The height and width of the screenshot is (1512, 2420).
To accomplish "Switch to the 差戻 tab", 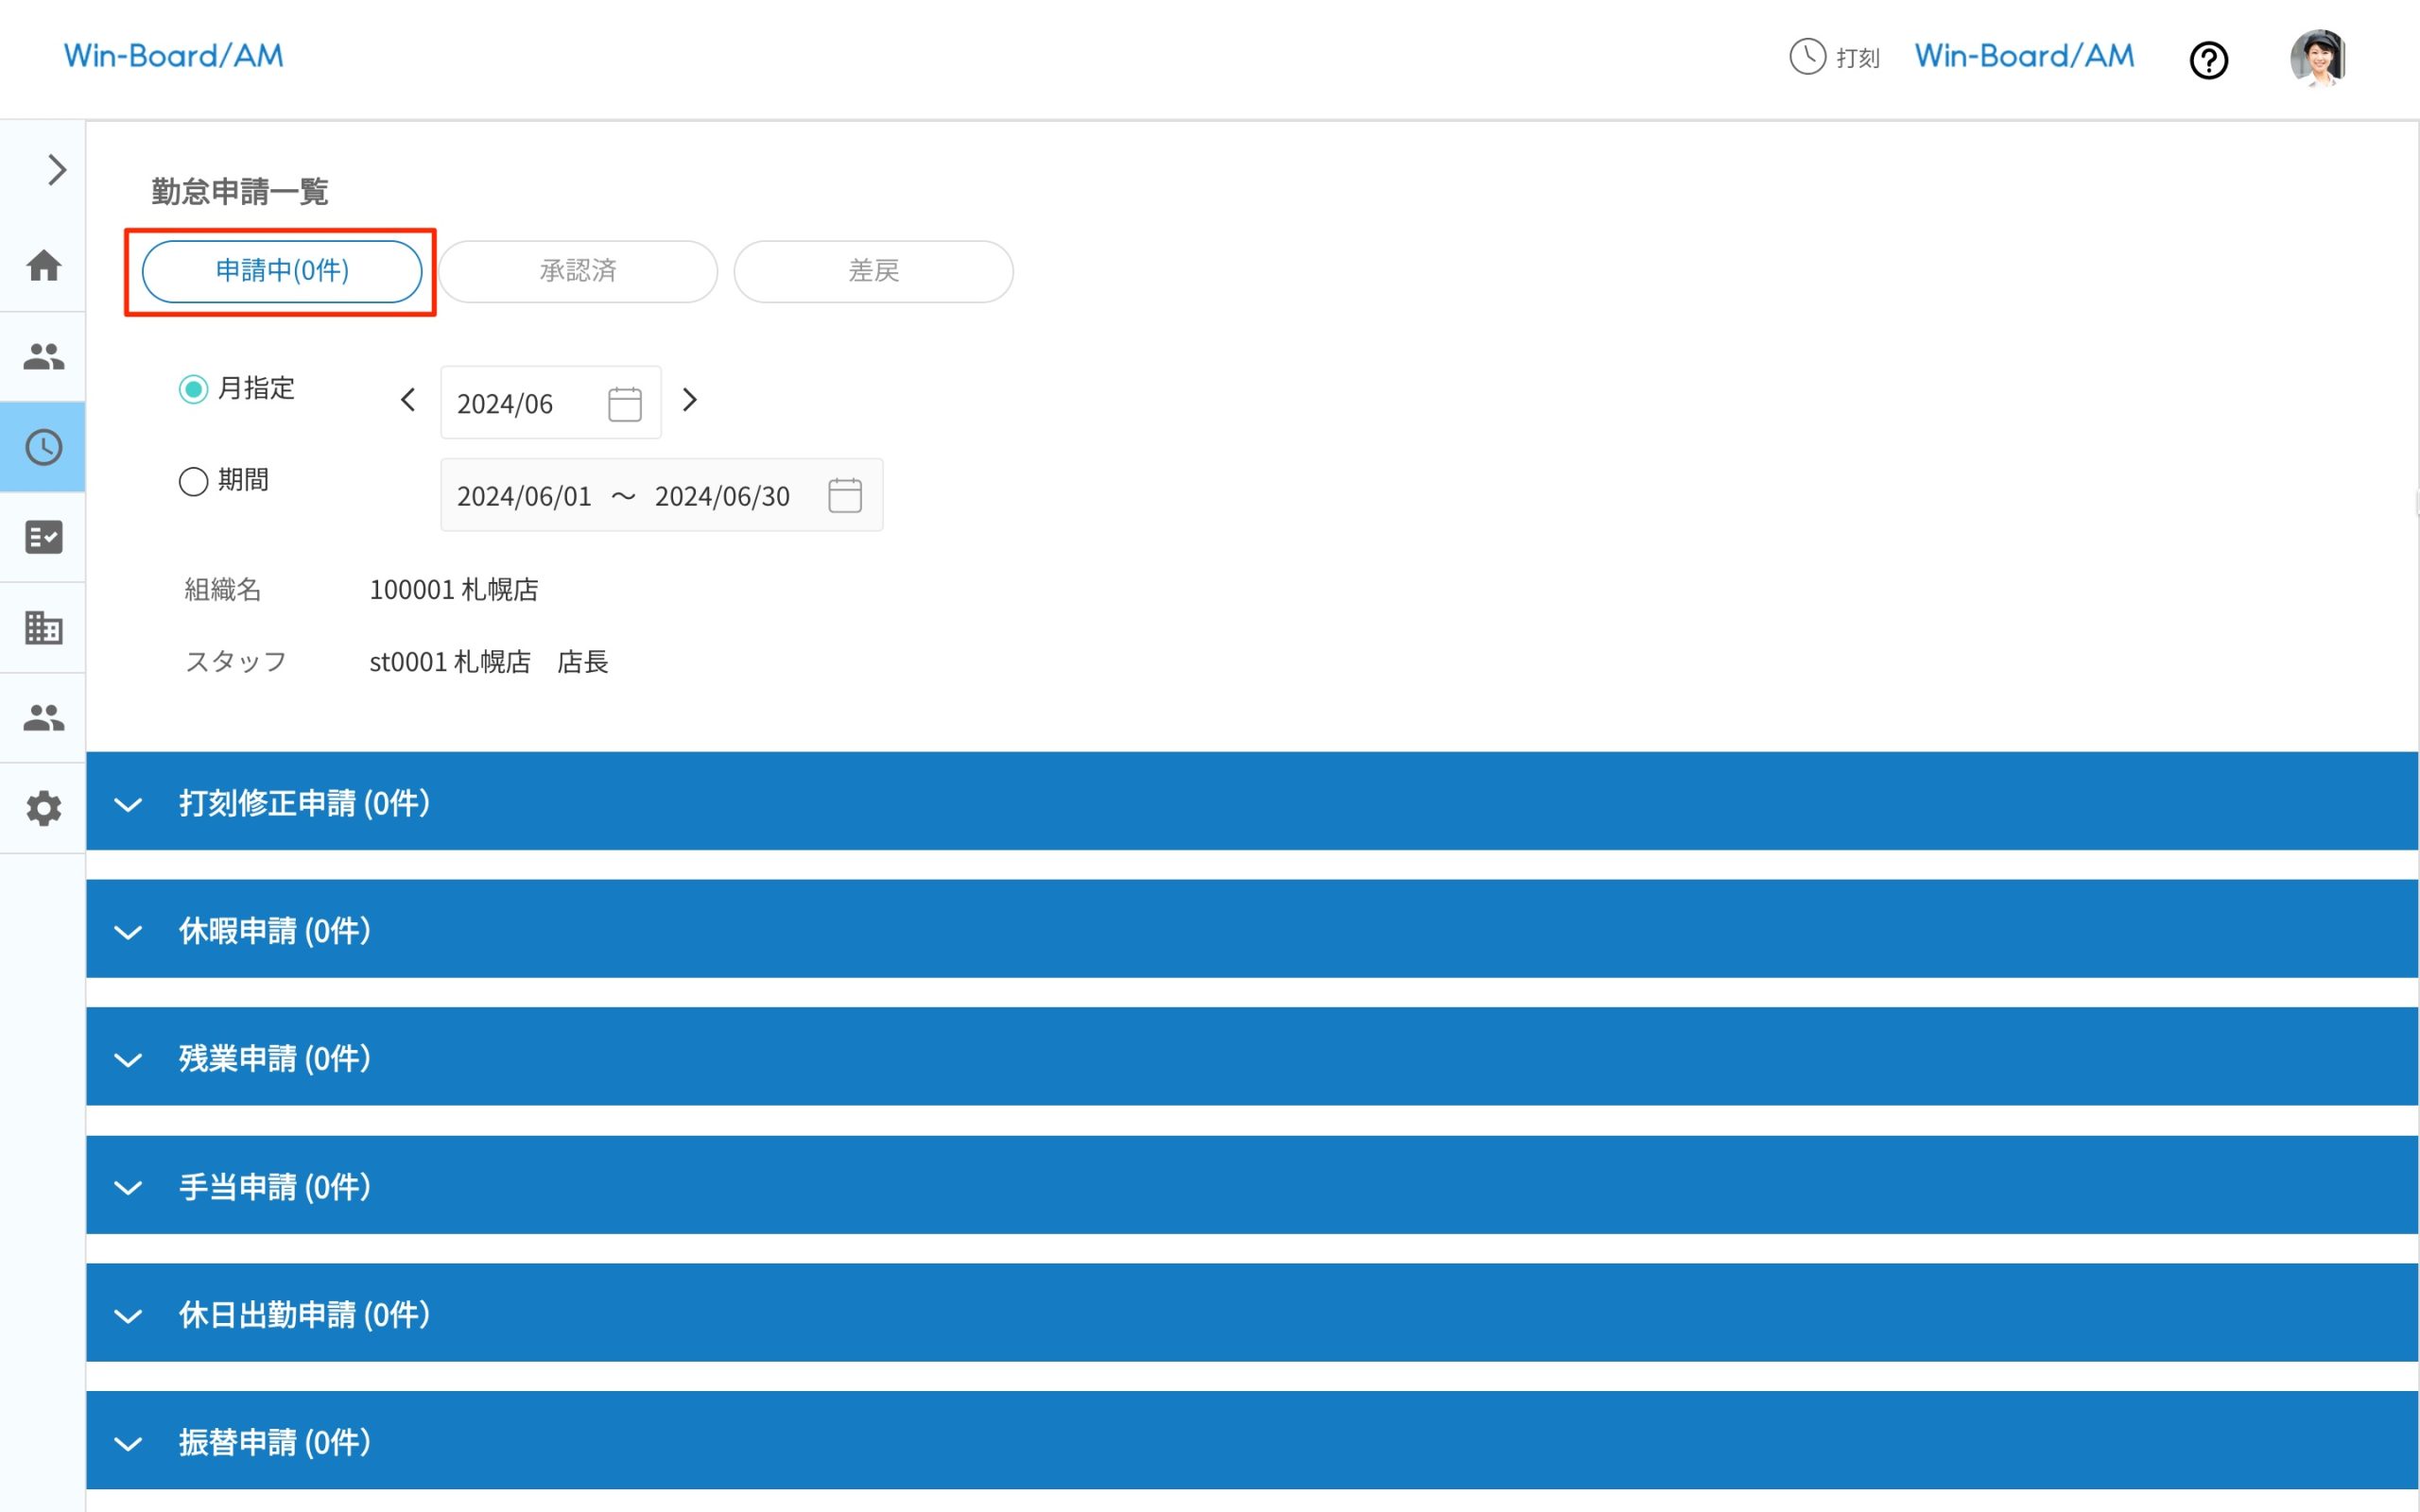I will tap(873, 271).
